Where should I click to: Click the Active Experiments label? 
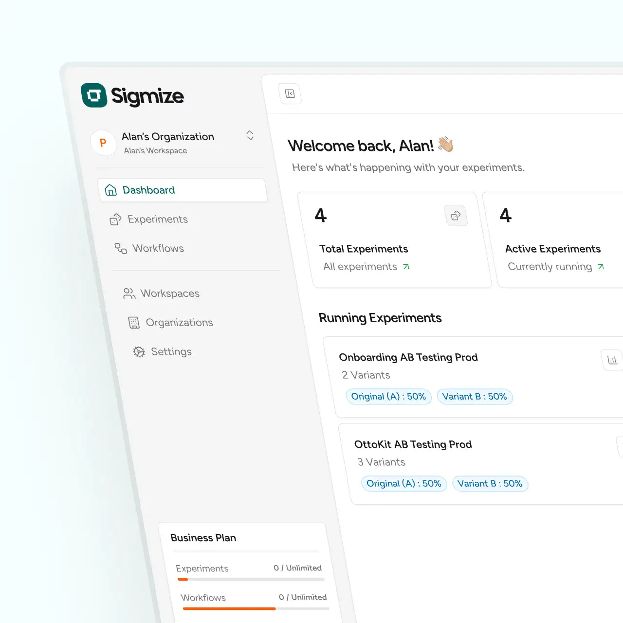[x=553, y=249]
